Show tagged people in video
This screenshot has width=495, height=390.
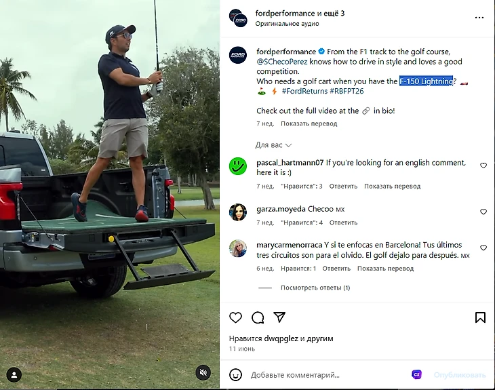14,375
